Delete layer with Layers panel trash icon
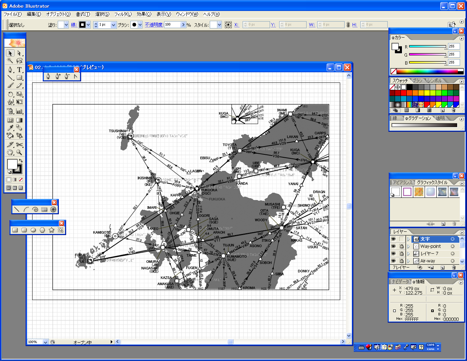467x361 pixels. click(x=454, y=268)
